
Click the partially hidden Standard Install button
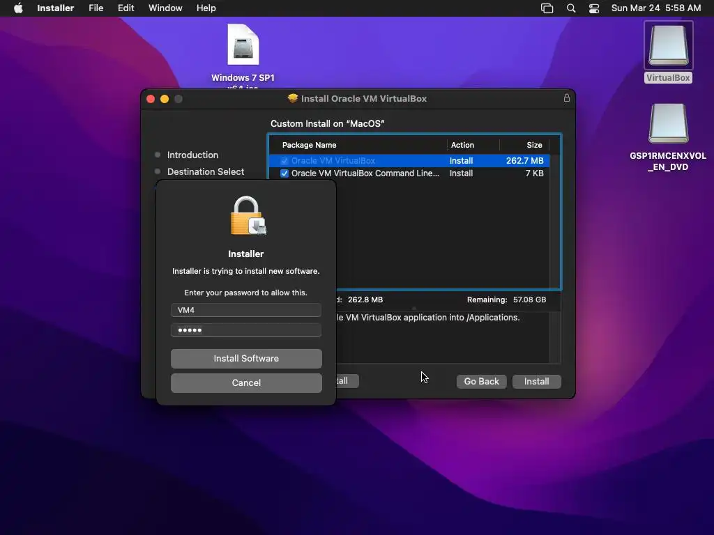347,381
